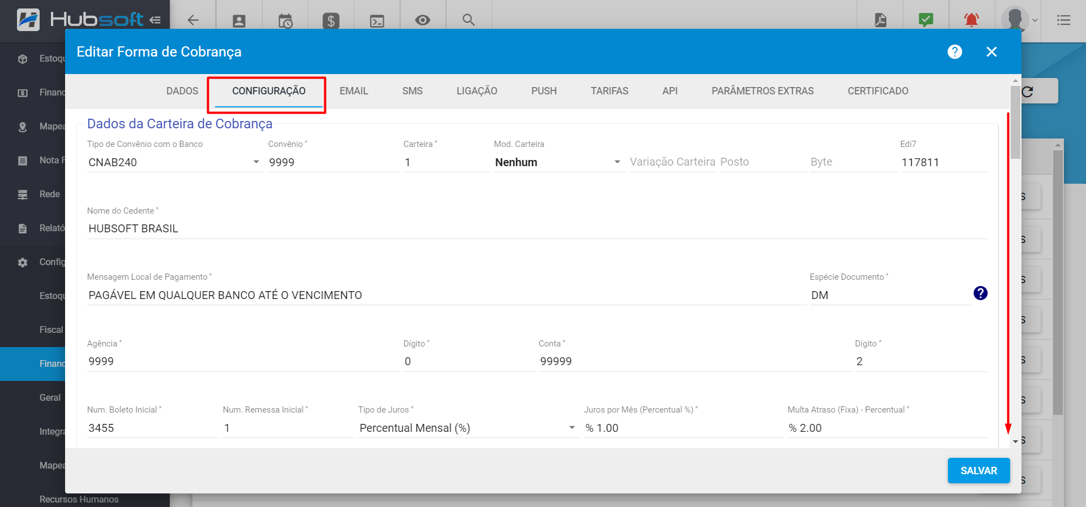Close the Editar Forma de Cobrança dialog

[991, 52]
